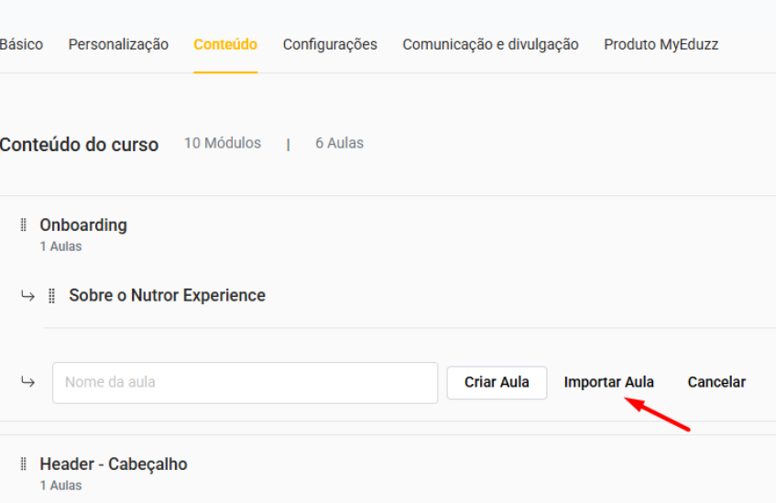Select the Conteúdo tab
The height and width of the screenshot is (503, 776).
(x=225, y=44)
